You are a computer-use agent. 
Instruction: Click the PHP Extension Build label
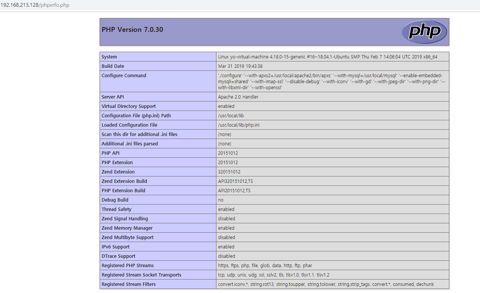(124, 191)
